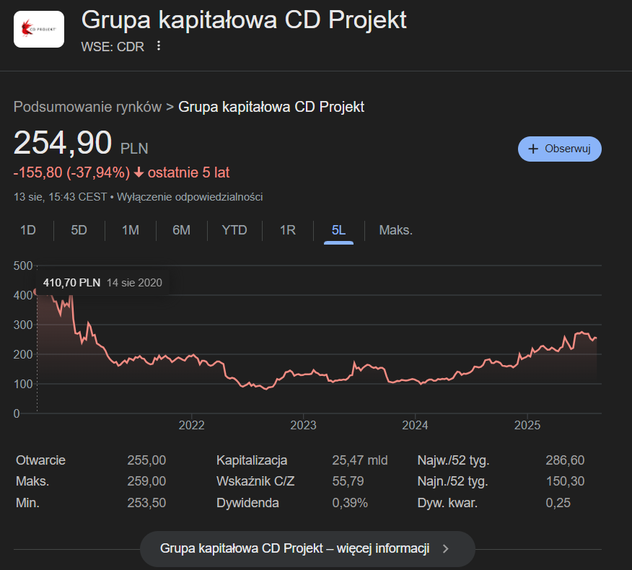The image size is (632, 570).
Task: Click the plus icon on the Obserwuj button
Action: [x=533, y=149]
